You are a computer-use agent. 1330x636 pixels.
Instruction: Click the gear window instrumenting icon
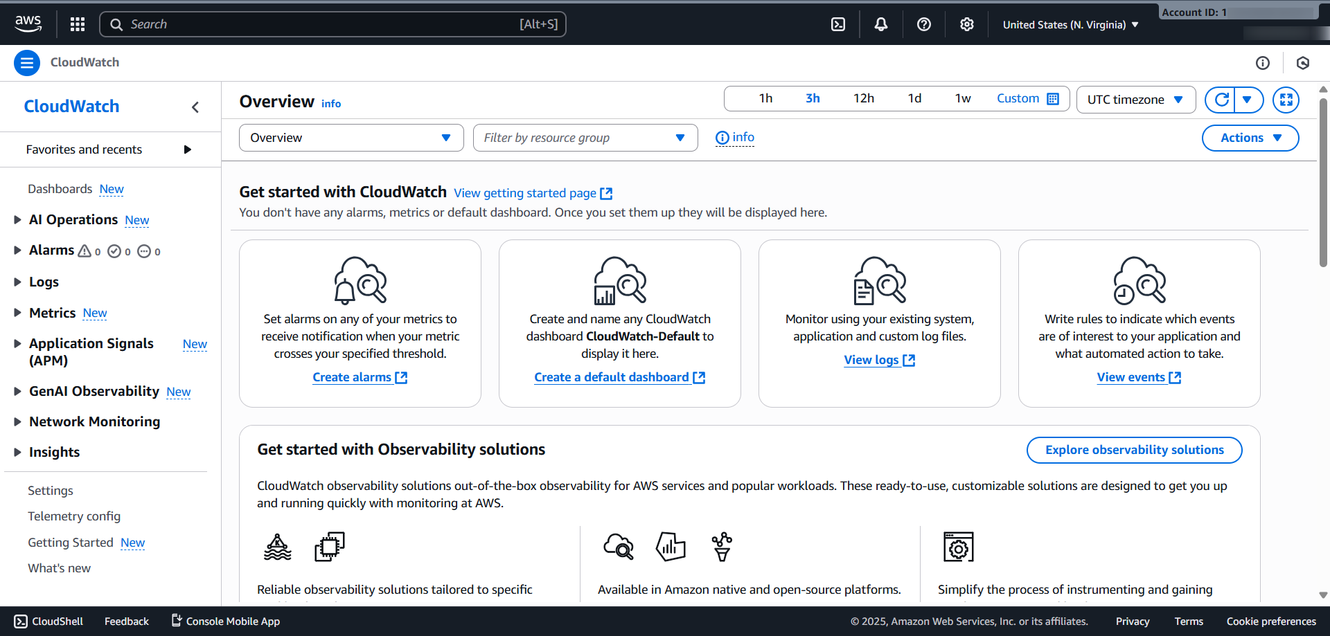tap(959, 547)
